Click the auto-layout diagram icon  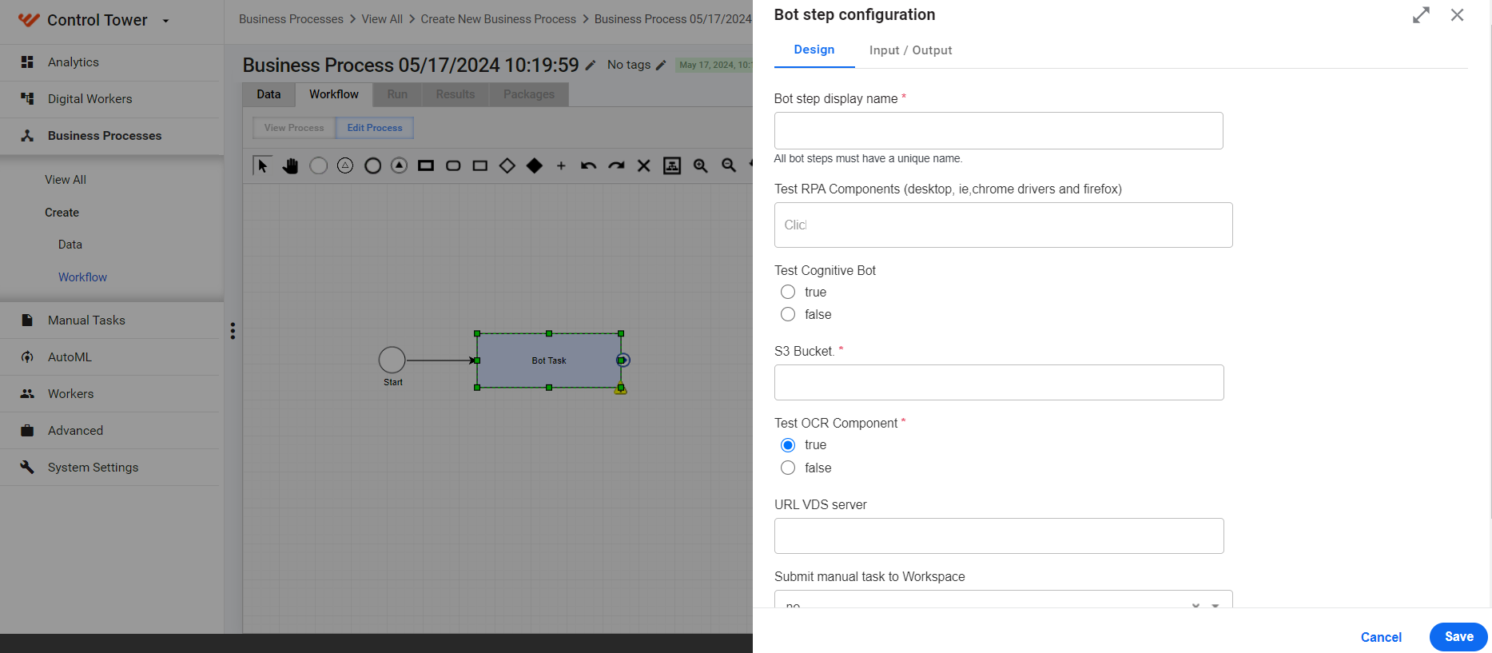coord(672,165)
